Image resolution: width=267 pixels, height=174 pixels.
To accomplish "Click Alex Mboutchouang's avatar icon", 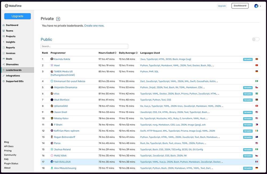I will [x=52, y=168].
